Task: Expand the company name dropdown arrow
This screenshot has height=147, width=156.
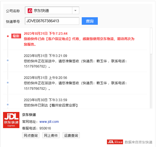Action: (76, 11)
